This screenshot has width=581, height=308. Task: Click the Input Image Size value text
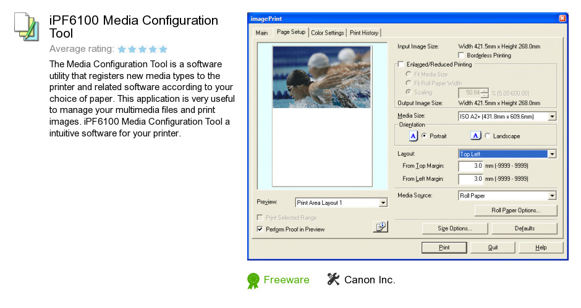pos(499,46)
